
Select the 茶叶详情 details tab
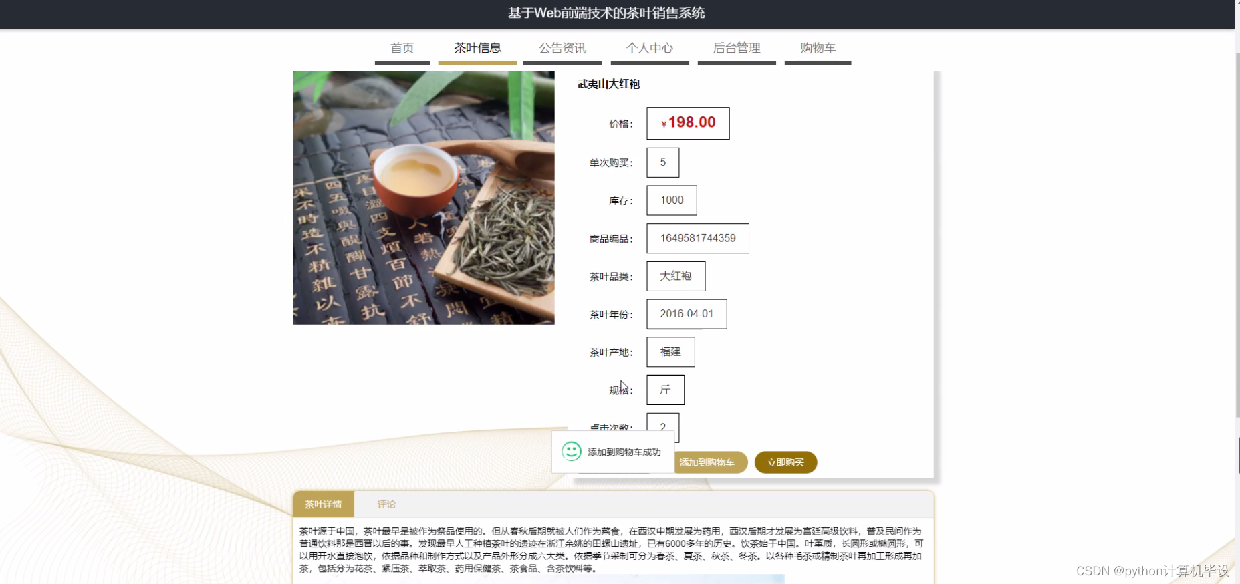point(324,504)
